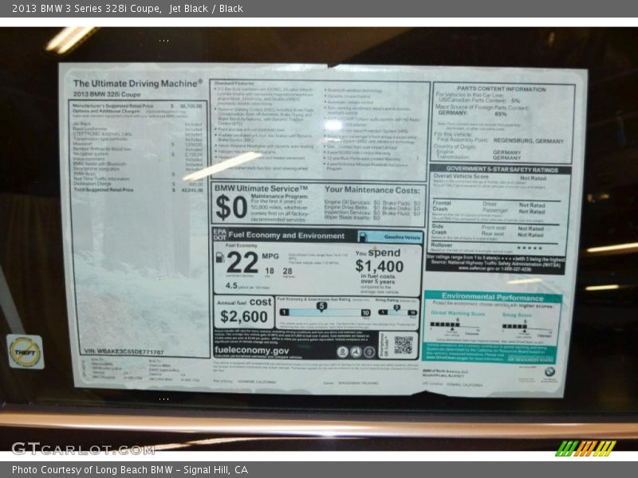Click the rollover star rating
Screen dimensions: 638x478
tap(530, 248)
